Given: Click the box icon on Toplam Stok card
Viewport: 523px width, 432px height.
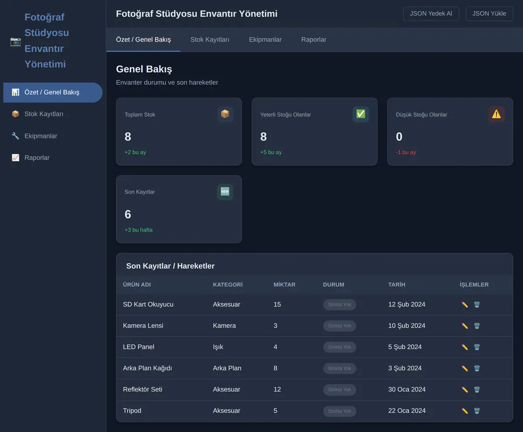Looking at the screenshot, I should coord(225,114).
